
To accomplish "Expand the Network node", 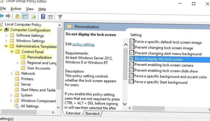I will tap(12, 73).
